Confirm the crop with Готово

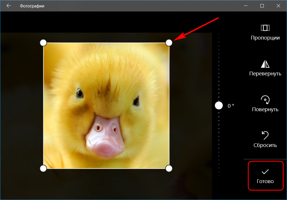pos(266,176)
